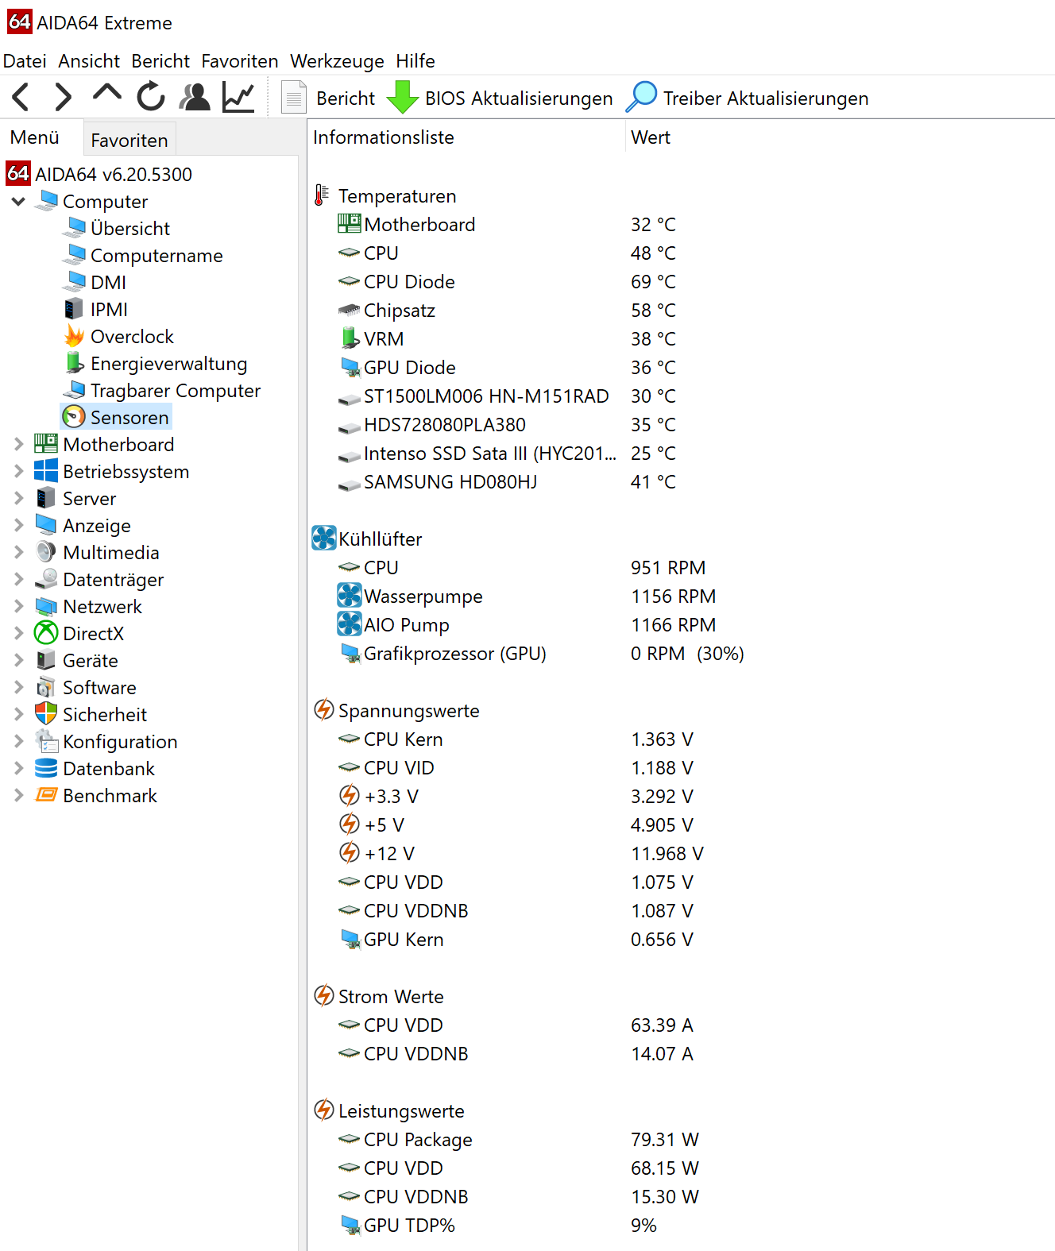Expand the Sicherheit tree node
1055x1251 pixels.
click(x=18, y=715)
